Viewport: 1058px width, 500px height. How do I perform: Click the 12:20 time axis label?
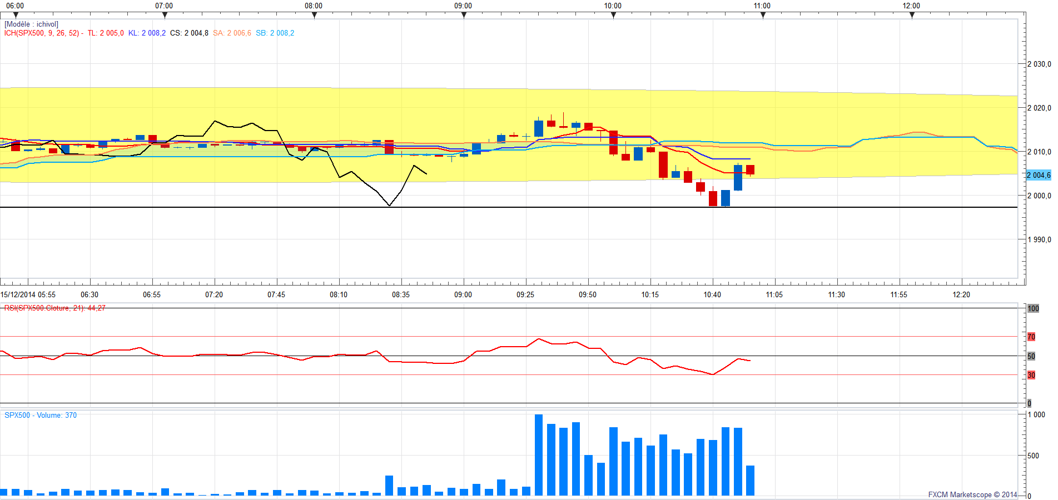pyautogui.click(x=961, y=294)
